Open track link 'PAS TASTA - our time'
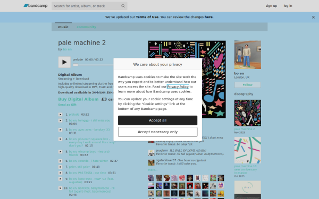319x199 pixels. coord(88,173)
